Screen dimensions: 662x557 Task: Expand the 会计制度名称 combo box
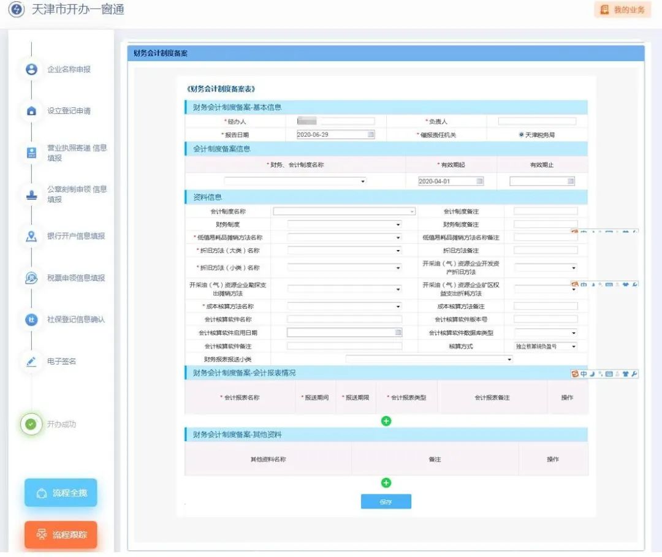click(x=344, y=211)
